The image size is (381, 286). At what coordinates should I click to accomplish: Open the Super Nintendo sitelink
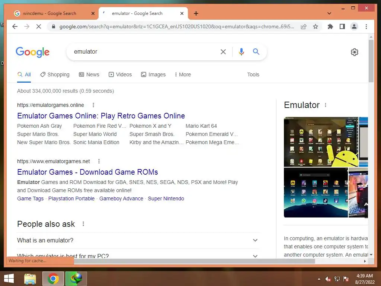coord(166,198)
